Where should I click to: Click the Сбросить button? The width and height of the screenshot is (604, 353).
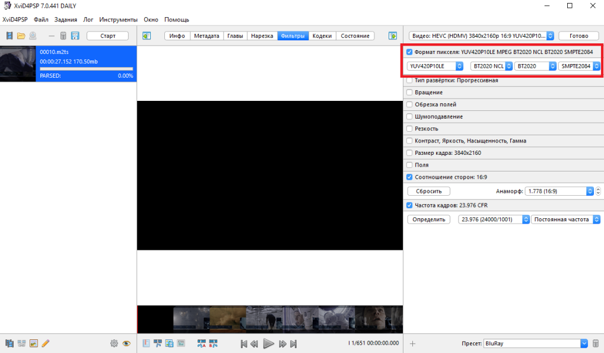click(x=429, y=191)
